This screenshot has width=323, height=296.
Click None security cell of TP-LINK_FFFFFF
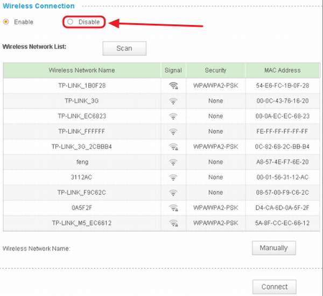coord(216,132)
